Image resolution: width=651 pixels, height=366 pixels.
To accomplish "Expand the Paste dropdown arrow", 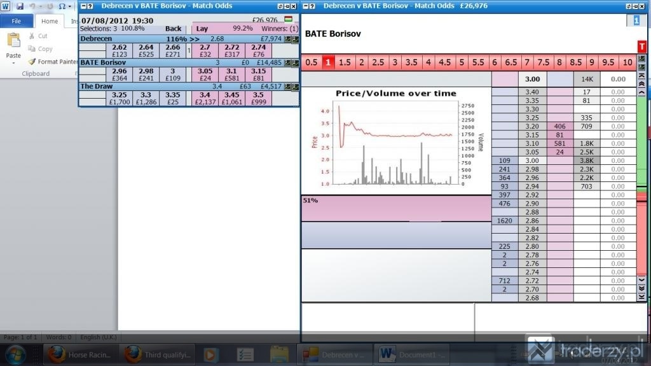I will pos(13,63).
